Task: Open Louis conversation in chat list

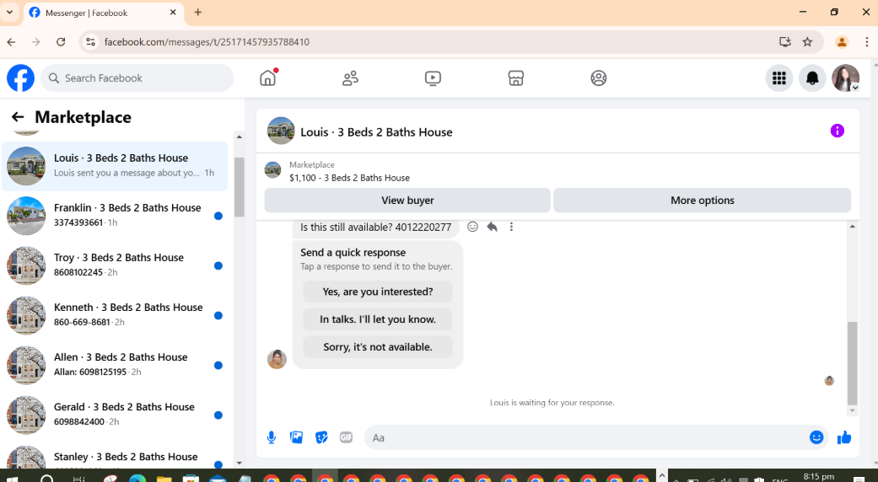Action: point(115,166)
